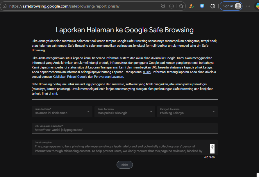Click the page heading 'Laporkan Halaman ke Google Safe Browsing'
259x177 pixels.
[x=125, y=30]
